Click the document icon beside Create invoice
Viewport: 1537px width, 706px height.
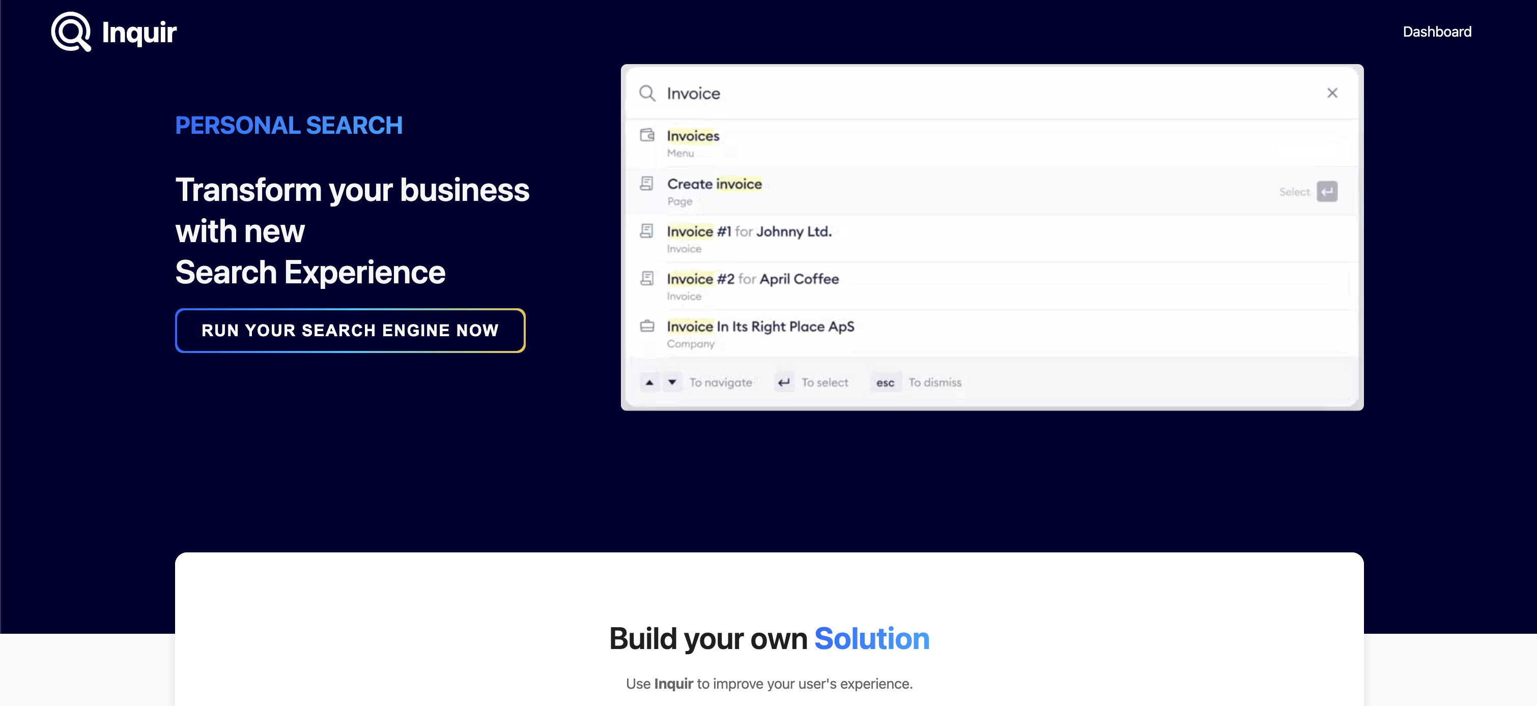647,183
